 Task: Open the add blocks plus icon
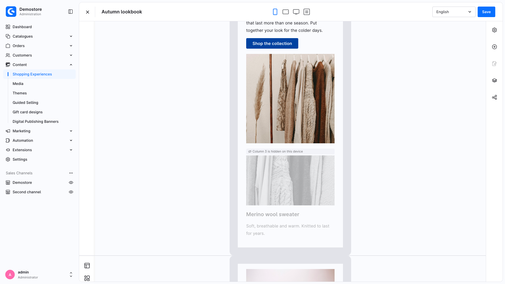(494, 47)
